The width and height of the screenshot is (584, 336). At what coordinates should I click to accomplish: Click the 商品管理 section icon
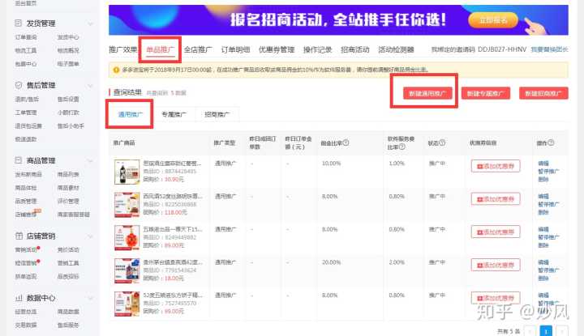tap(18, 160)
